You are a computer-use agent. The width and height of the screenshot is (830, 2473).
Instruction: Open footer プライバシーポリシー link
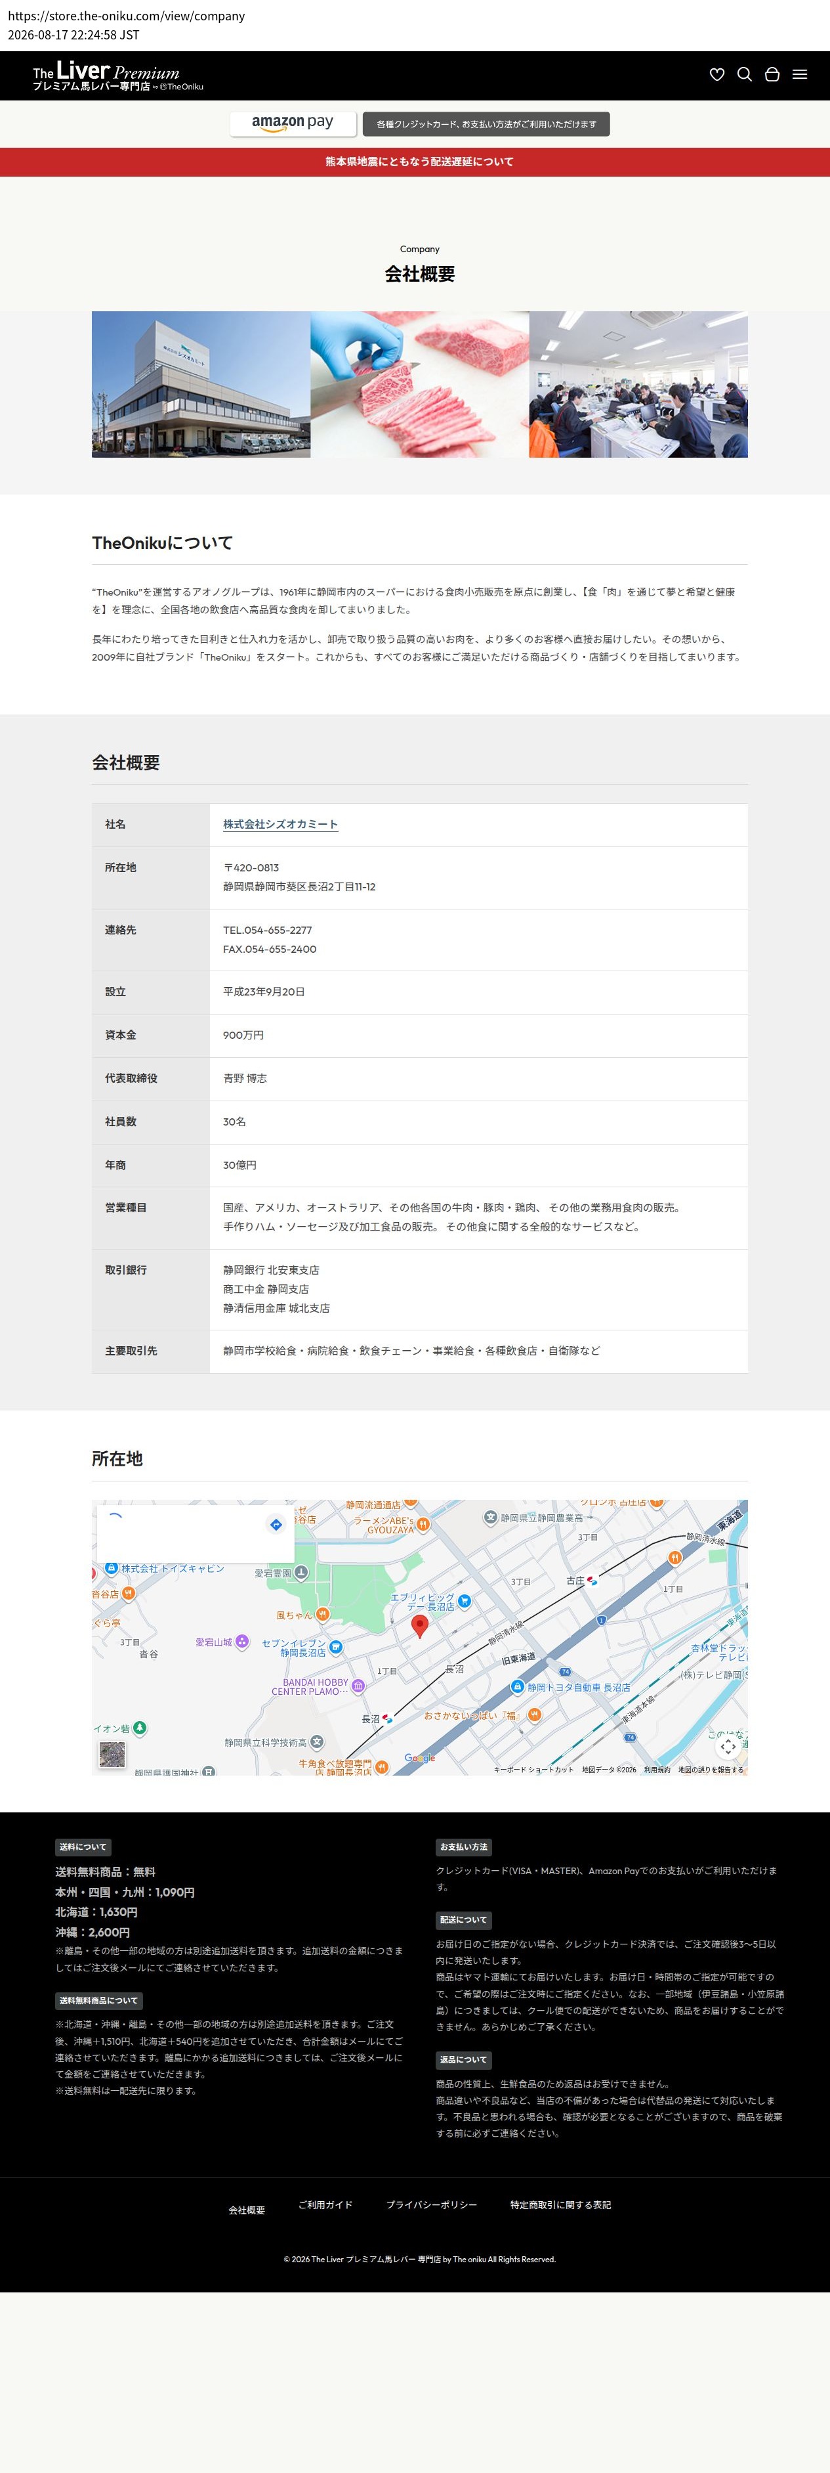431,2204
